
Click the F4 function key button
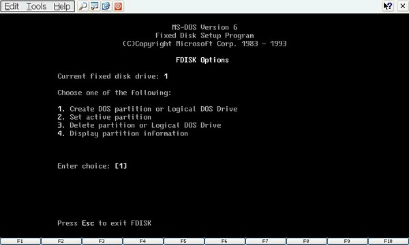tap(143, 242)
